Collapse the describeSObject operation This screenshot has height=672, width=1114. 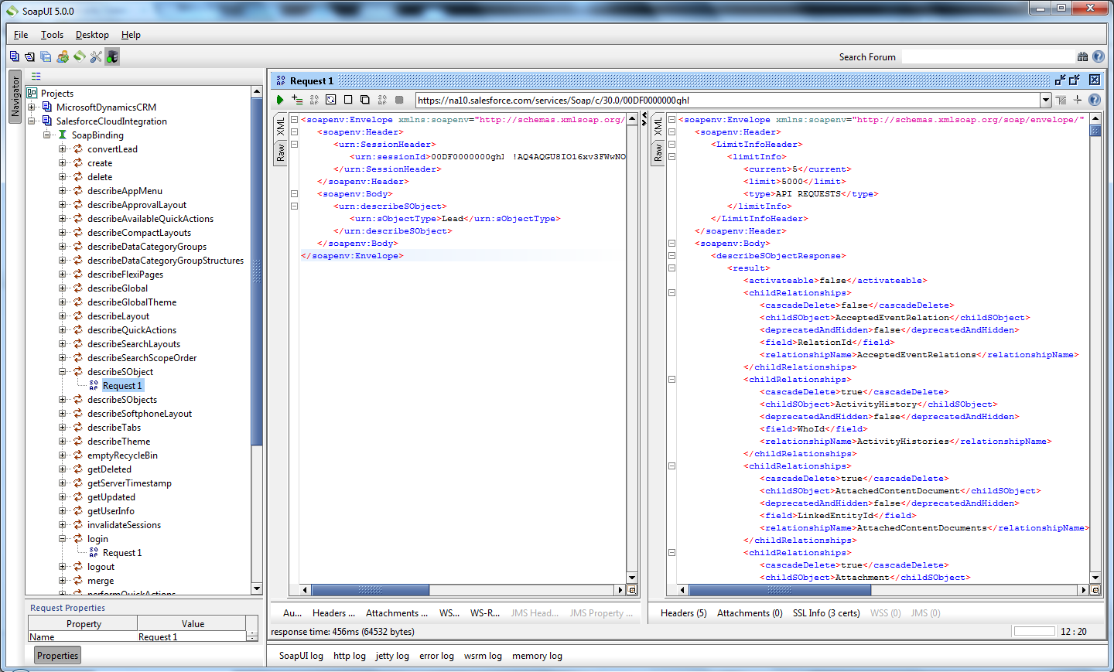pyautogui.click(x=63, y=372)
